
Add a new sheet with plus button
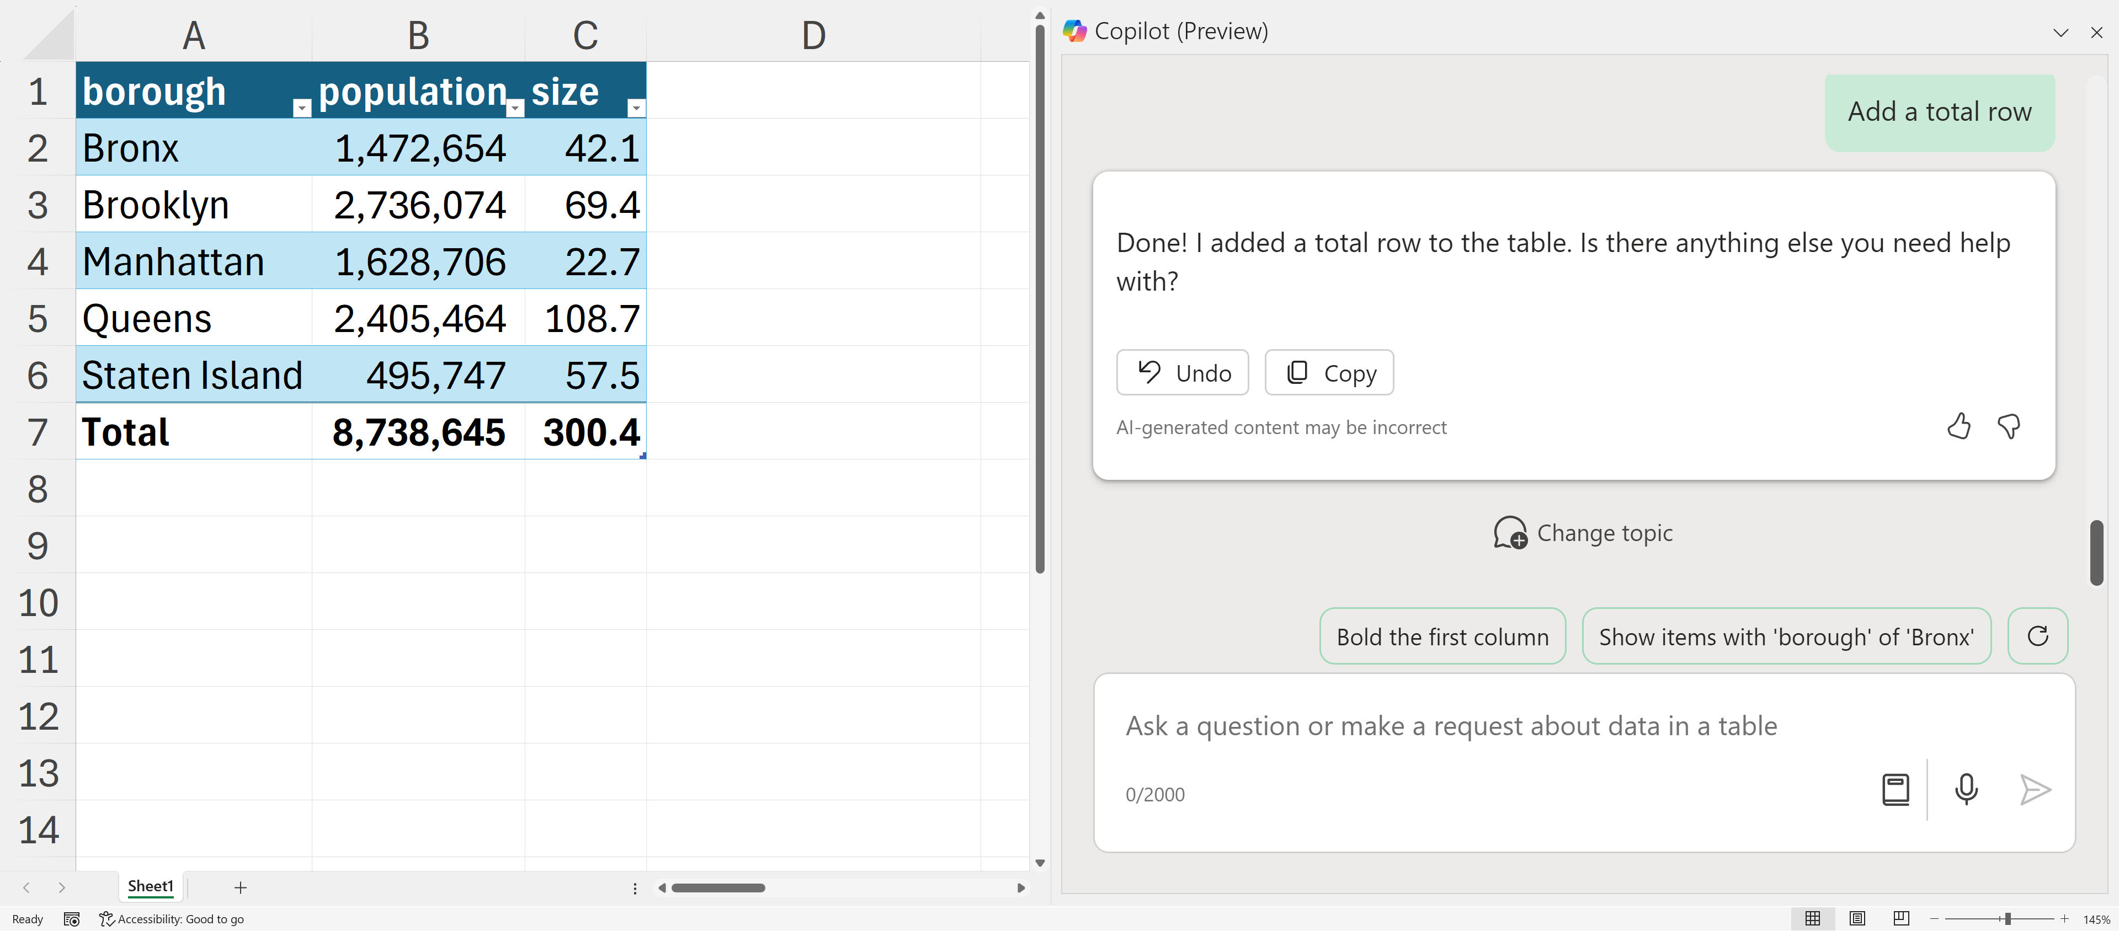click(x=240, y=887)
